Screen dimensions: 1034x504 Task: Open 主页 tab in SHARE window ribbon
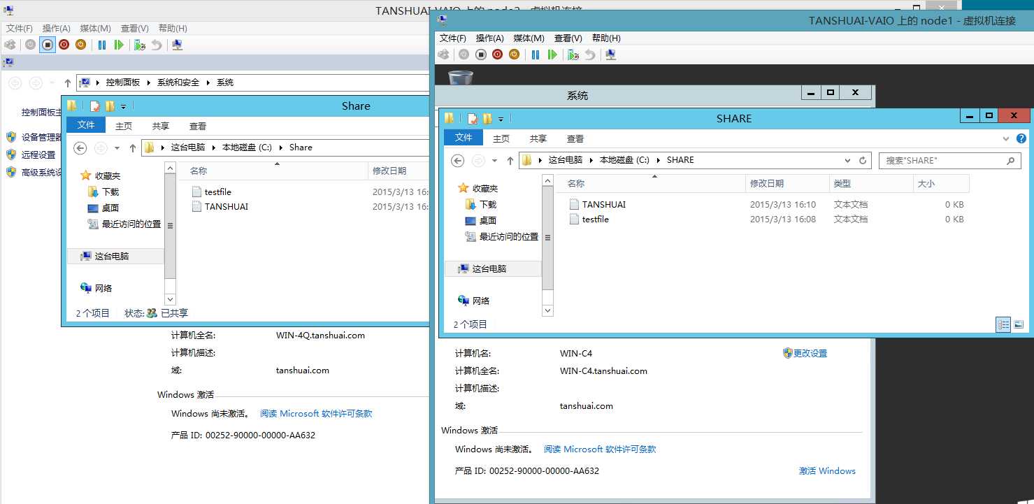point(501,138)
